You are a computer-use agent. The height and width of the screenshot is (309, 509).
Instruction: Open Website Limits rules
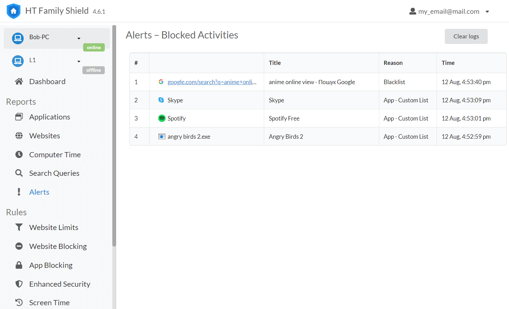54,227
